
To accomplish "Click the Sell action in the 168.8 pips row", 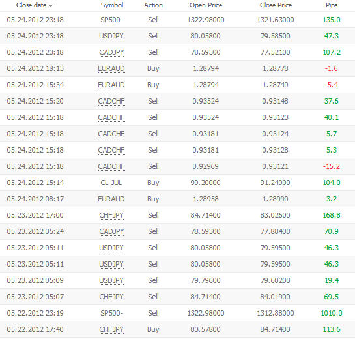I will tap(153, 215).
